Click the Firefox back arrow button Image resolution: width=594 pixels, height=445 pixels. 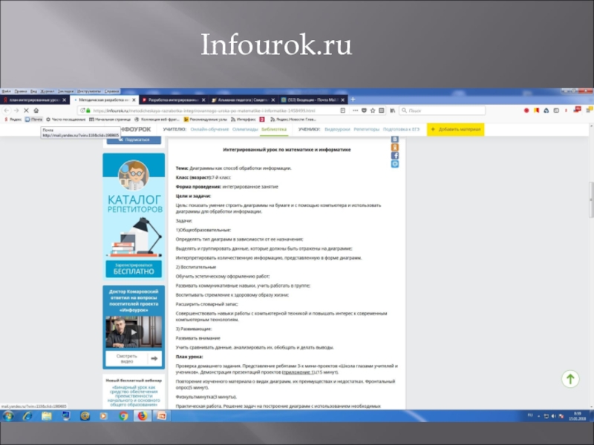point(7,111)
